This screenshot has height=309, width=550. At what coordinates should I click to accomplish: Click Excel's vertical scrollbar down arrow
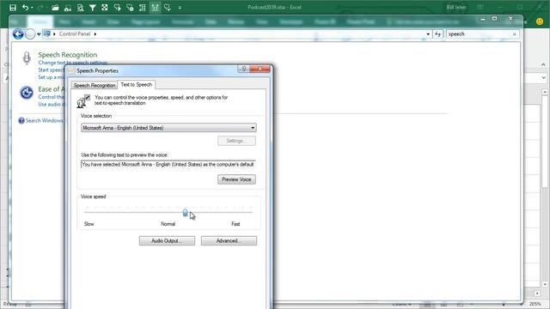pyautogui.click(x=545, y=284)
